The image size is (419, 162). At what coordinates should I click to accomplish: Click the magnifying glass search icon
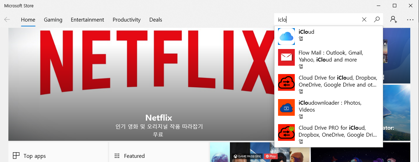[x=377, y=19]
